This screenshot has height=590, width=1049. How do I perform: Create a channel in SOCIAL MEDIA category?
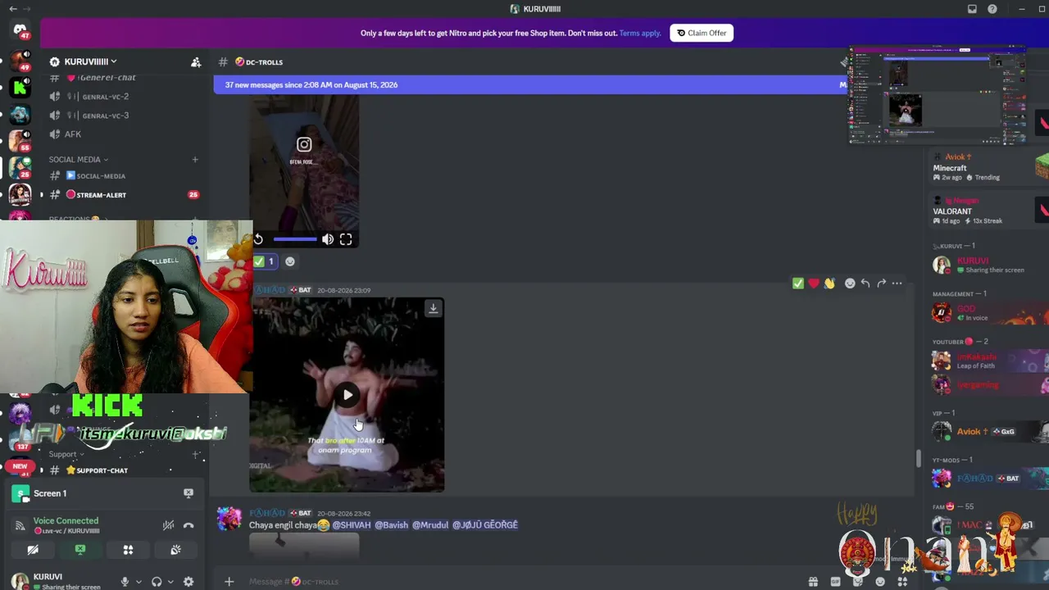click(195, 160)
